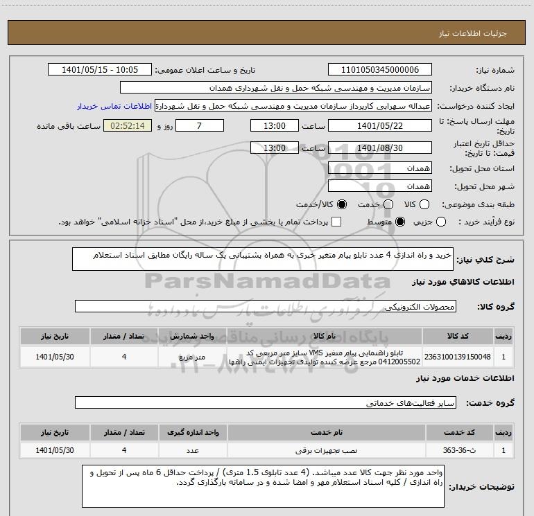
Task: Select the 'کالا' radio button
Action: coord(424,204)
